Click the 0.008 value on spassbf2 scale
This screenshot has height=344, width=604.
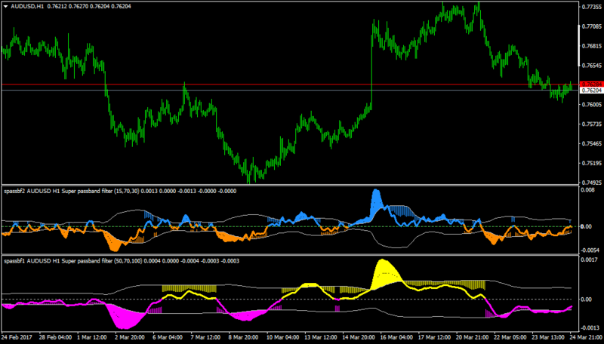(x=587, y=189)
